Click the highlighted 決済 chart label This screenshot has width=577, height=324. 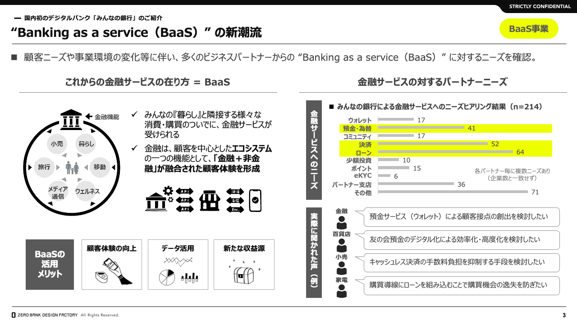pos(366,144)
